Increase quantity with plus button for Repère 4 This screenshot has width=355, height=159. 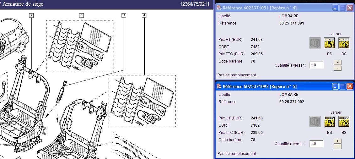[x=337, y=63]
